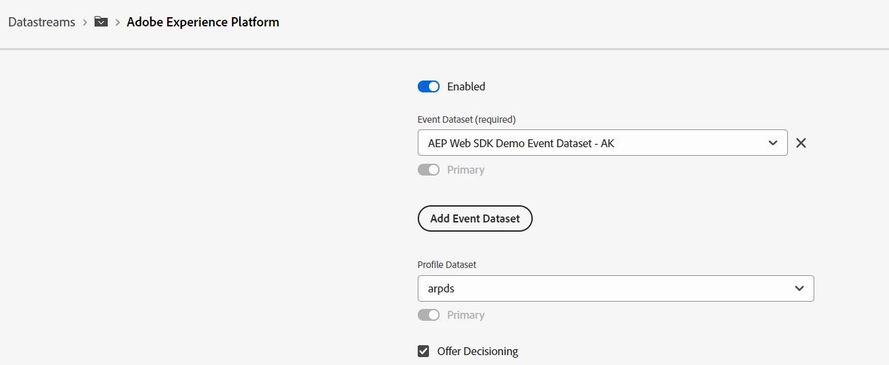Click the Profile Dataset field label

pyautogui.click(x=447, y=265)
